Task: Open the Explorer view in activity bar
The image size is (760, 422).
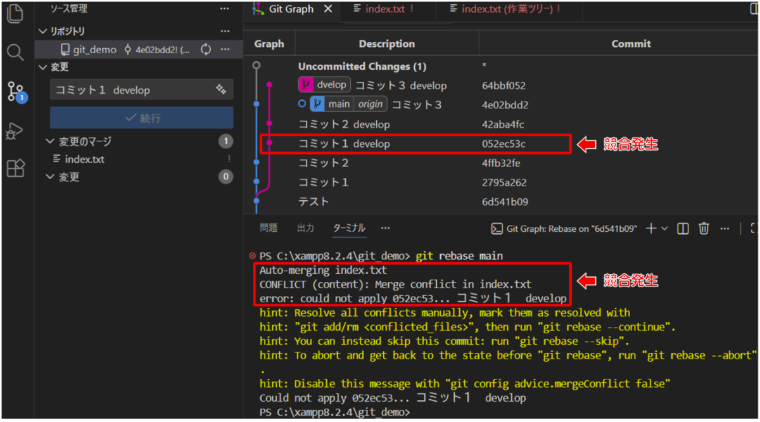Action: [15, 14]
